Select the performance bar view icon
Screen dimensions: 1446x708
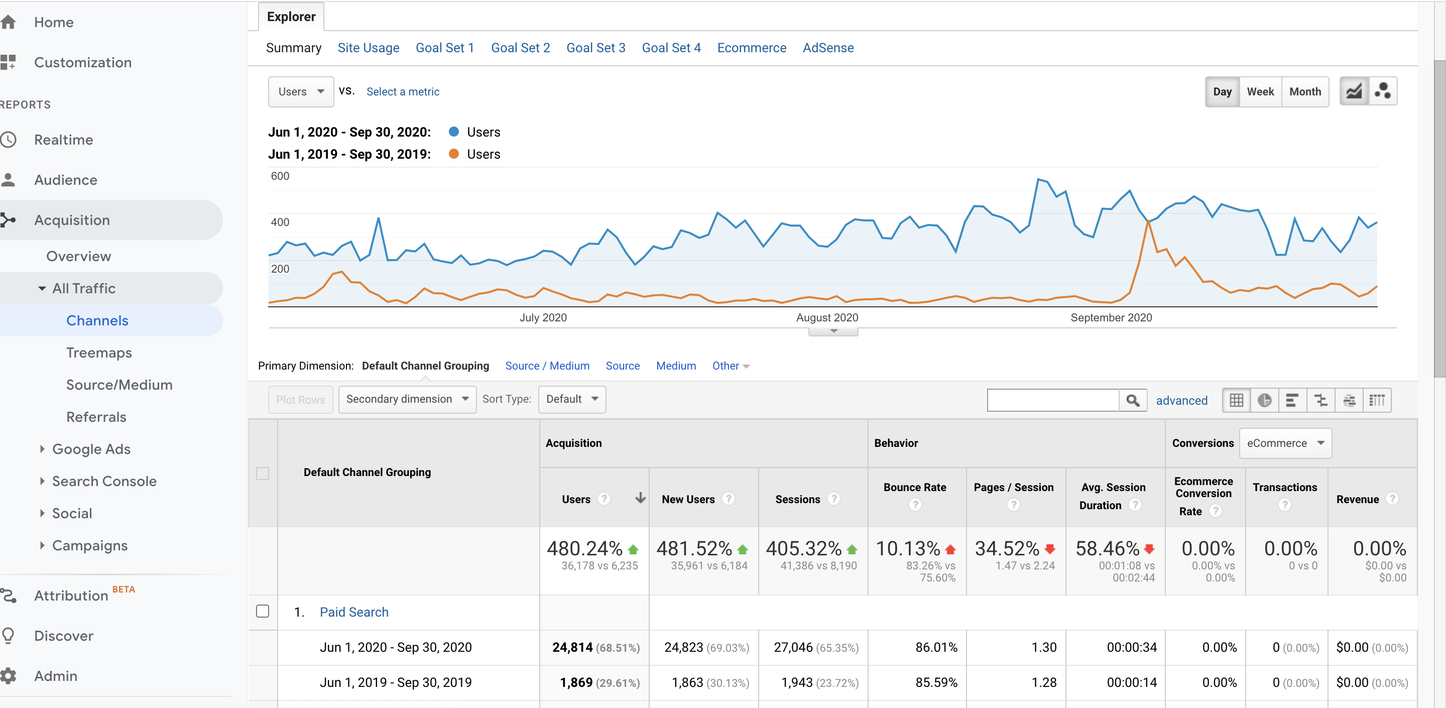click(x=1292, y=400)
